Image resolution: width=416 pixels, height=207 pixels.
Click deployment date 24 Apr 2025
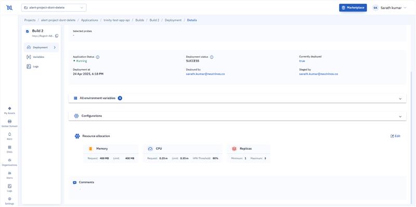pyautogui.click(x=88, y=74)
